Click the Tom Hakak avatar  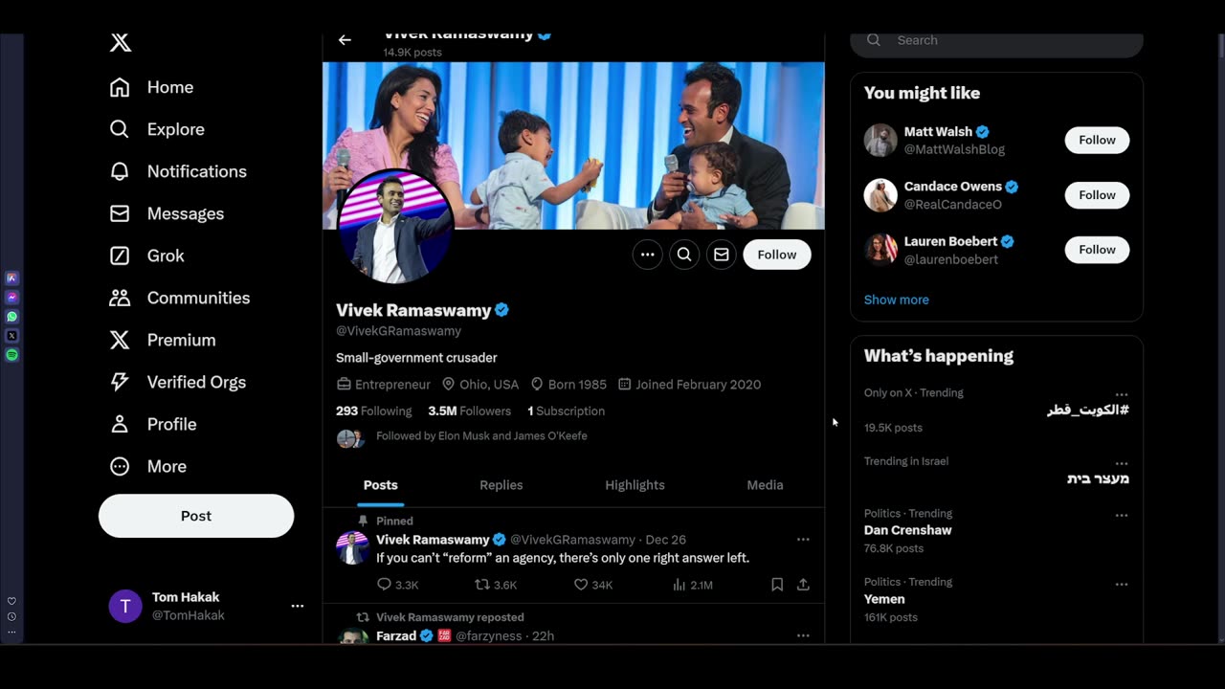pyautogui.click(x=125, y=606)
